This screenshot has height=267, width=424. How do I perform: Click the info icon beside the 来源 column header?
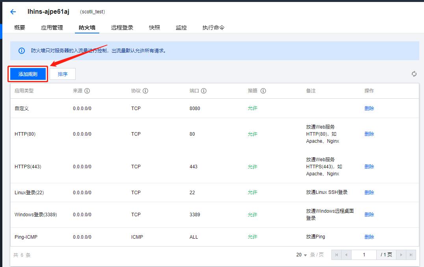tap(87, 91)
